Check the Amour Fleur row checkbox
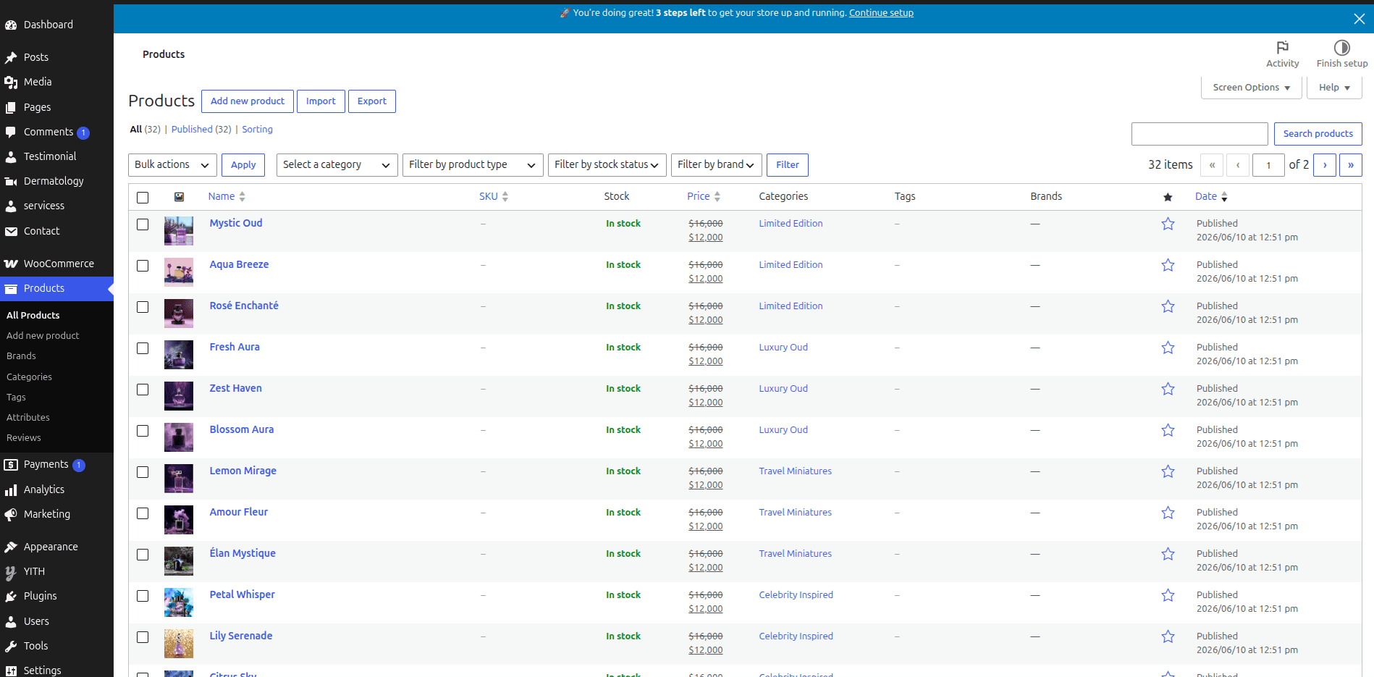Image resolution: width=1374 pixels, height=677 pixels. coord(143,513)
